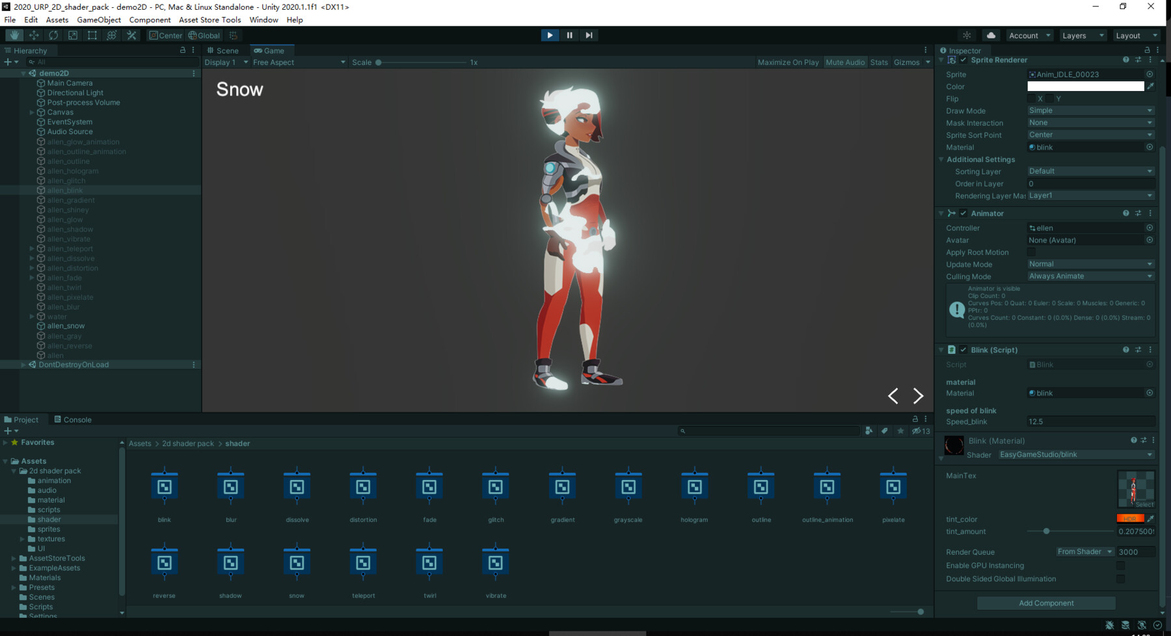The width and height of the screenshot is (1171, 636).
Task: Select the Hand tool in the toolbar
Action: [14, 35]
